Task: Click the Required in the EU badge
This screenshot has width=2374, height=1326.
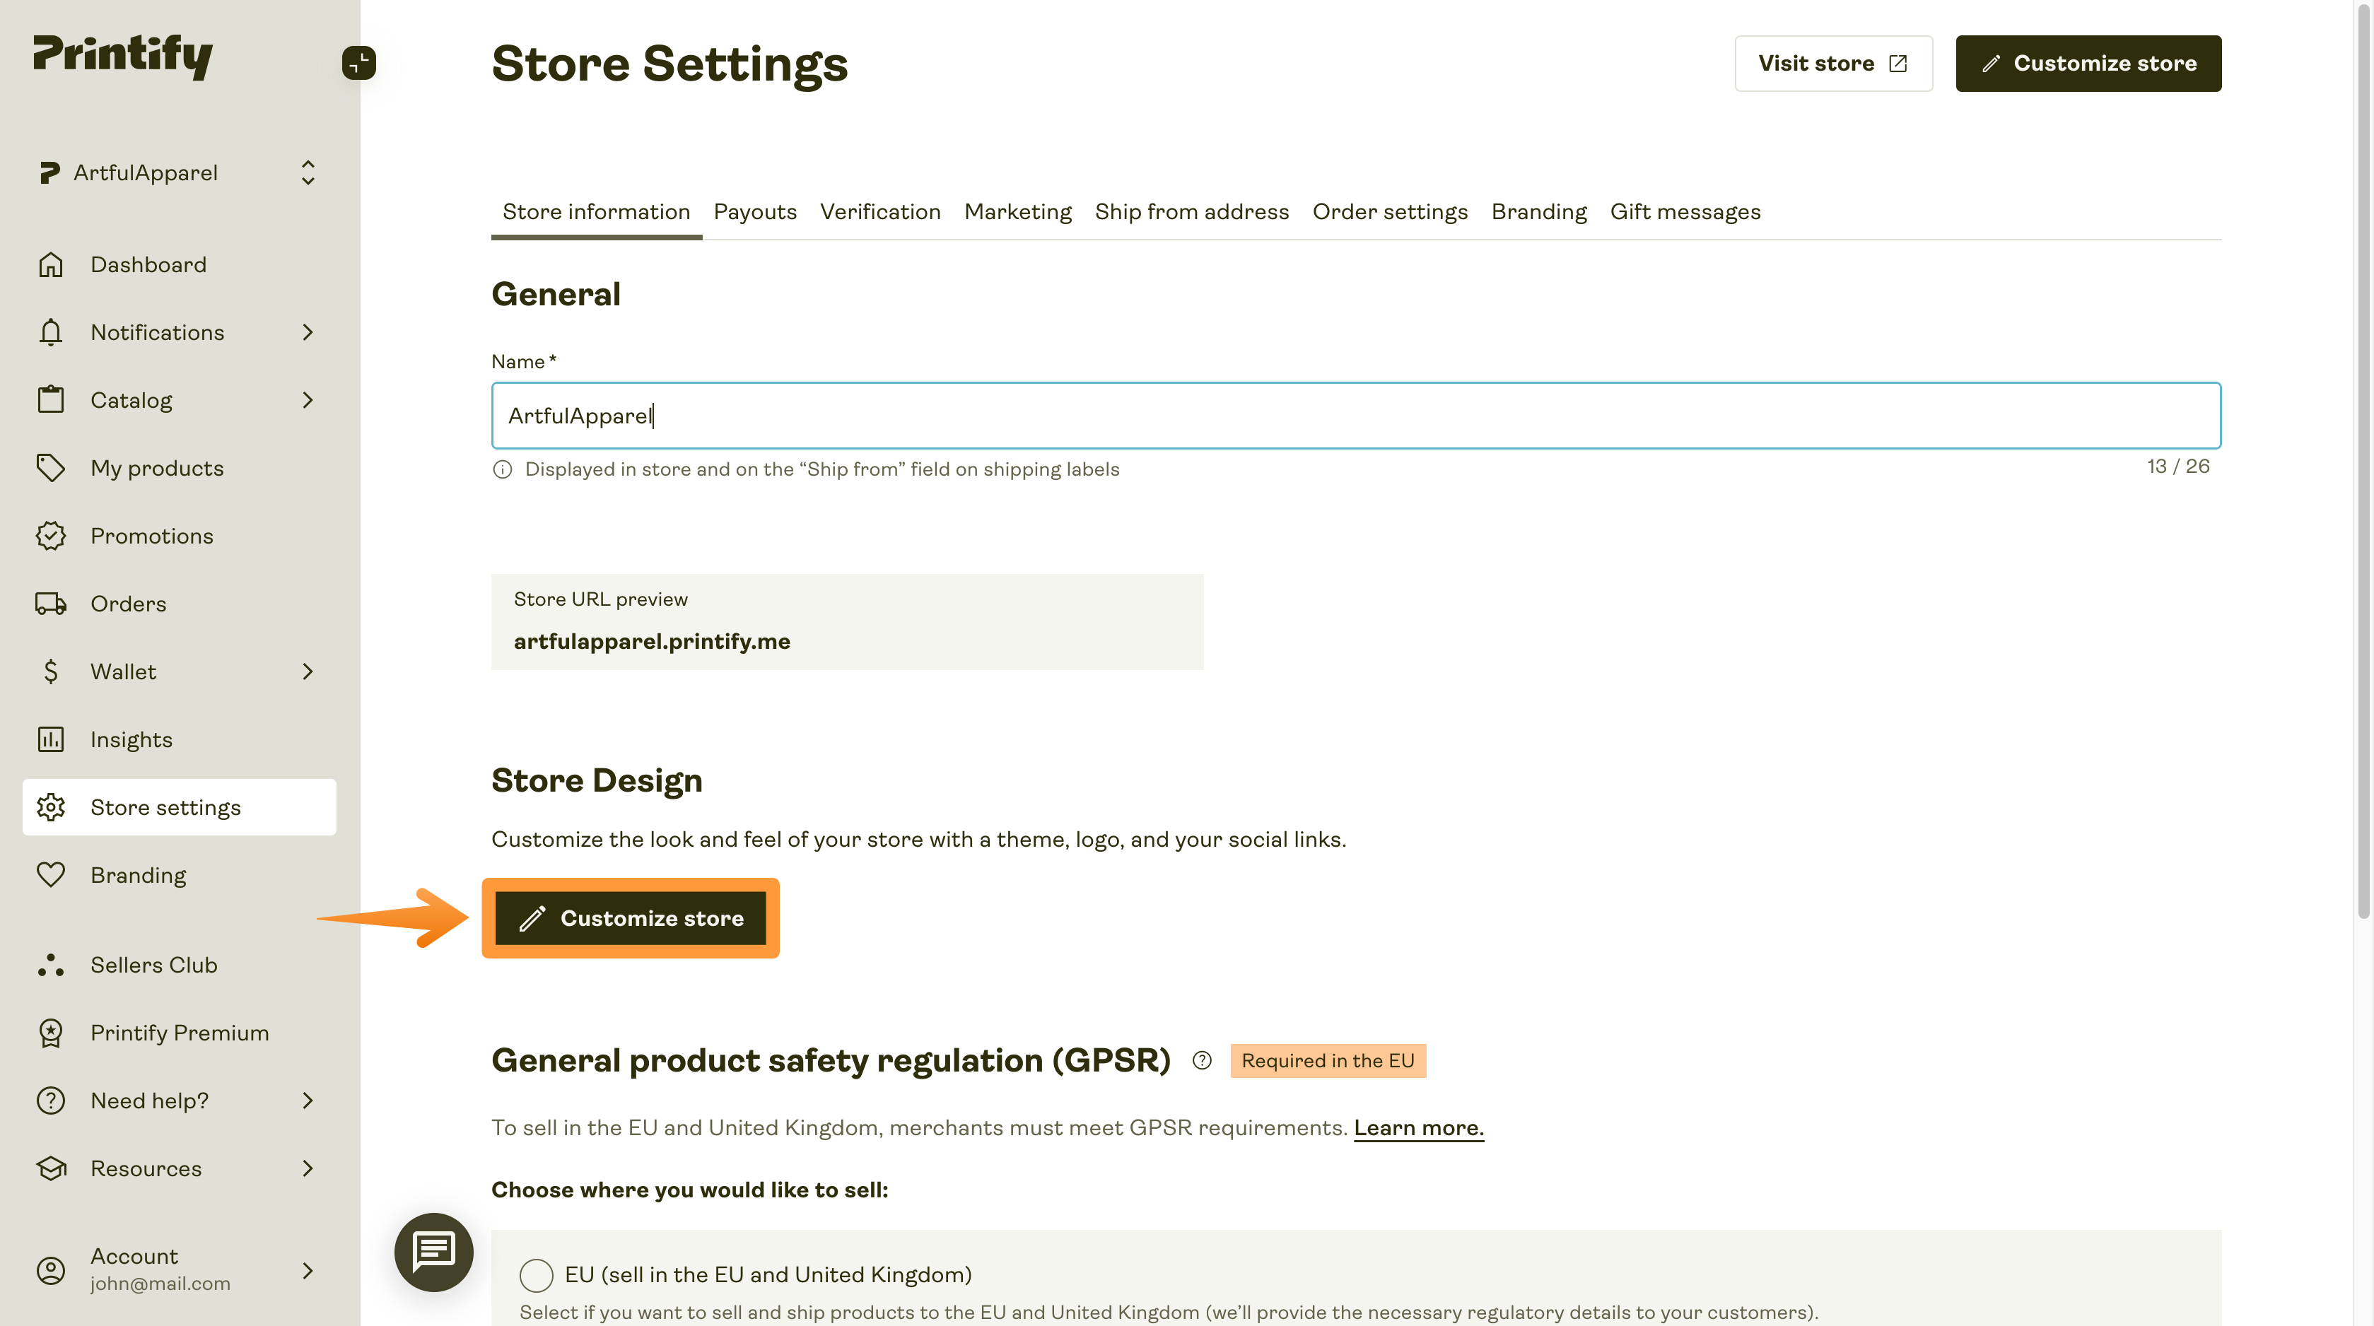Action: 1327,1061
